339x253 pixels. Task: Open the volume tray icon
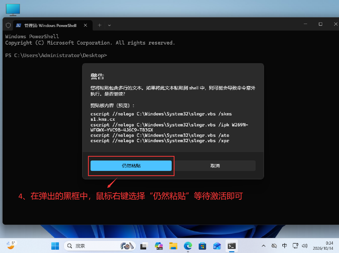[x=305, y=246]
